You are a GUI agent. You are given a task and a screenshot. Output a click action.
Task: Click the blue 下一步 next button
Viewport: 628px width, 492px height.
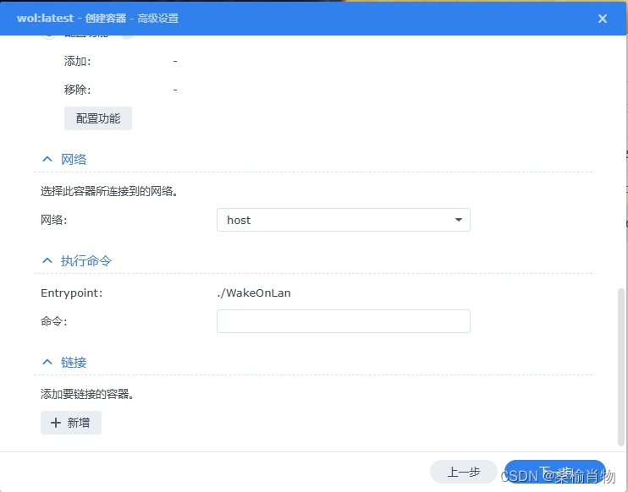click(x=555, y=472)
